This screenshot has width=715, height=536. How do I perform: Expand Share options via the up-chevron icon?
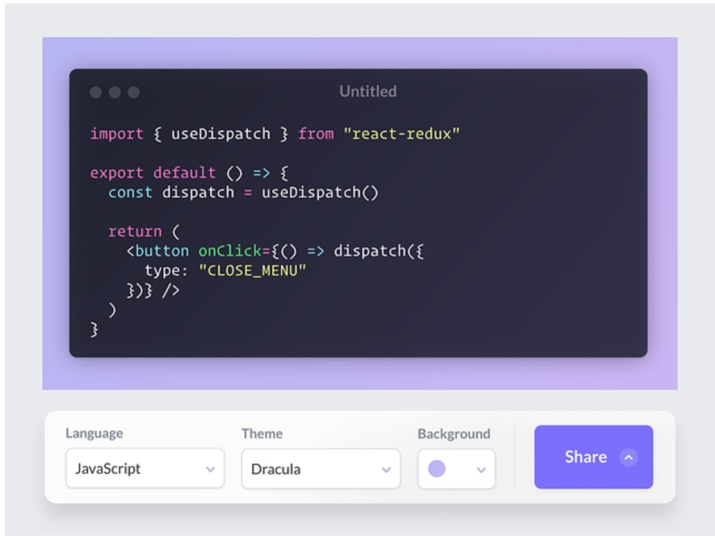(x=628, y=457)
